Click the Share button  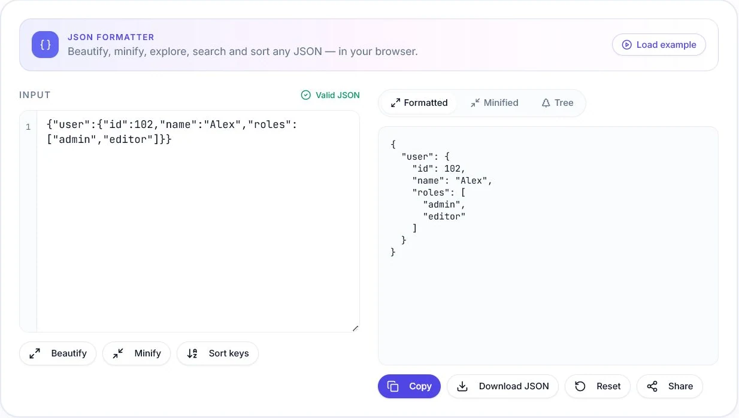pos(670,386)
